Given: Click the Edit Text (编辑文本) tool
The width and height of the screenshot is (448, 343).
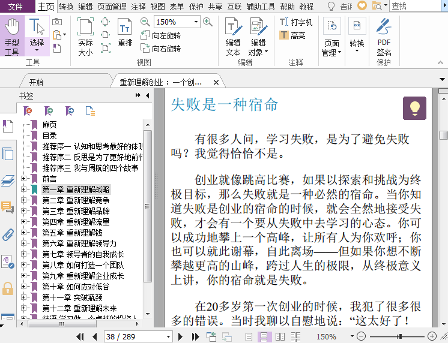Looking at the screenshot, I should point(233,36).
